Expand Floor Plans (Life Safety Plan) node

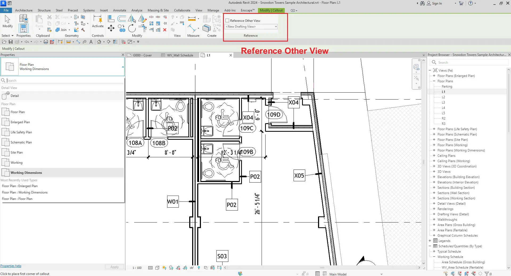tap(434, 129)
